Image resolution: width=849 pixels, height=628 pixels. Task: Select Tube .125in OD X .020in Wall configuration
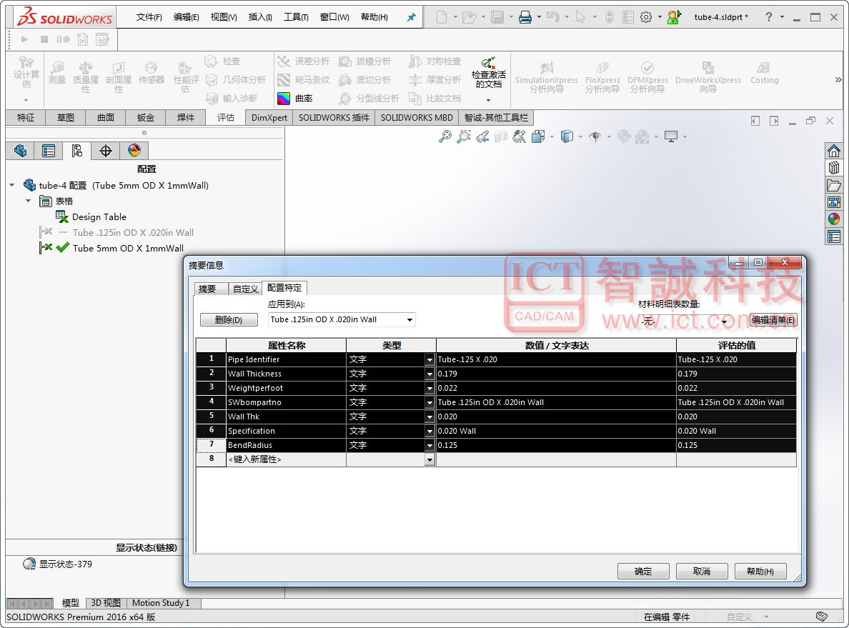[x=133, y=233]
